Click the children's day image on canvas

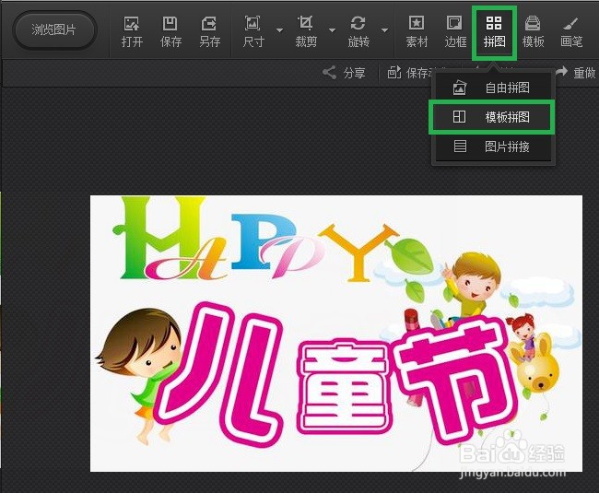pos(336,334)
